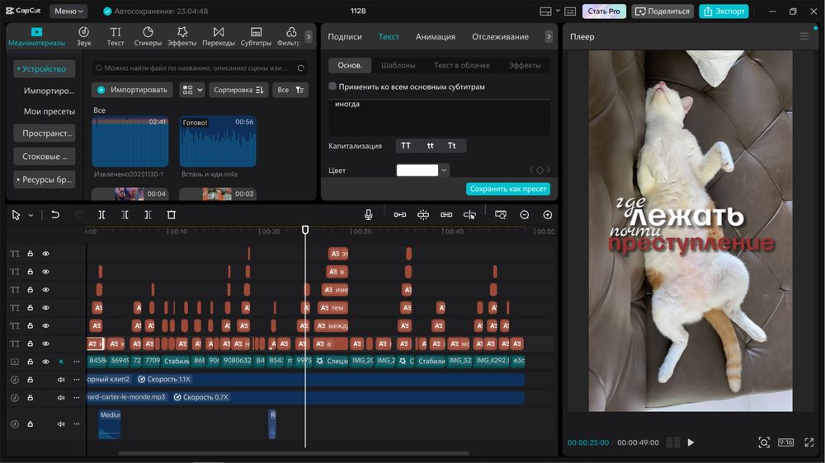Switch to the Анимация tab
Image resolution: width=825 pixels, height=463 pixels.
click(435, 37)
